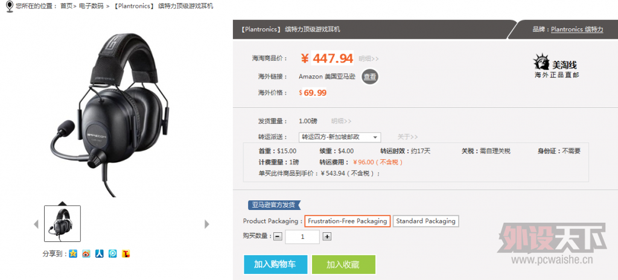The image size is (618, 280).
Task: Click 关税：需自理关税 text
Action: [x=486, y=151]
